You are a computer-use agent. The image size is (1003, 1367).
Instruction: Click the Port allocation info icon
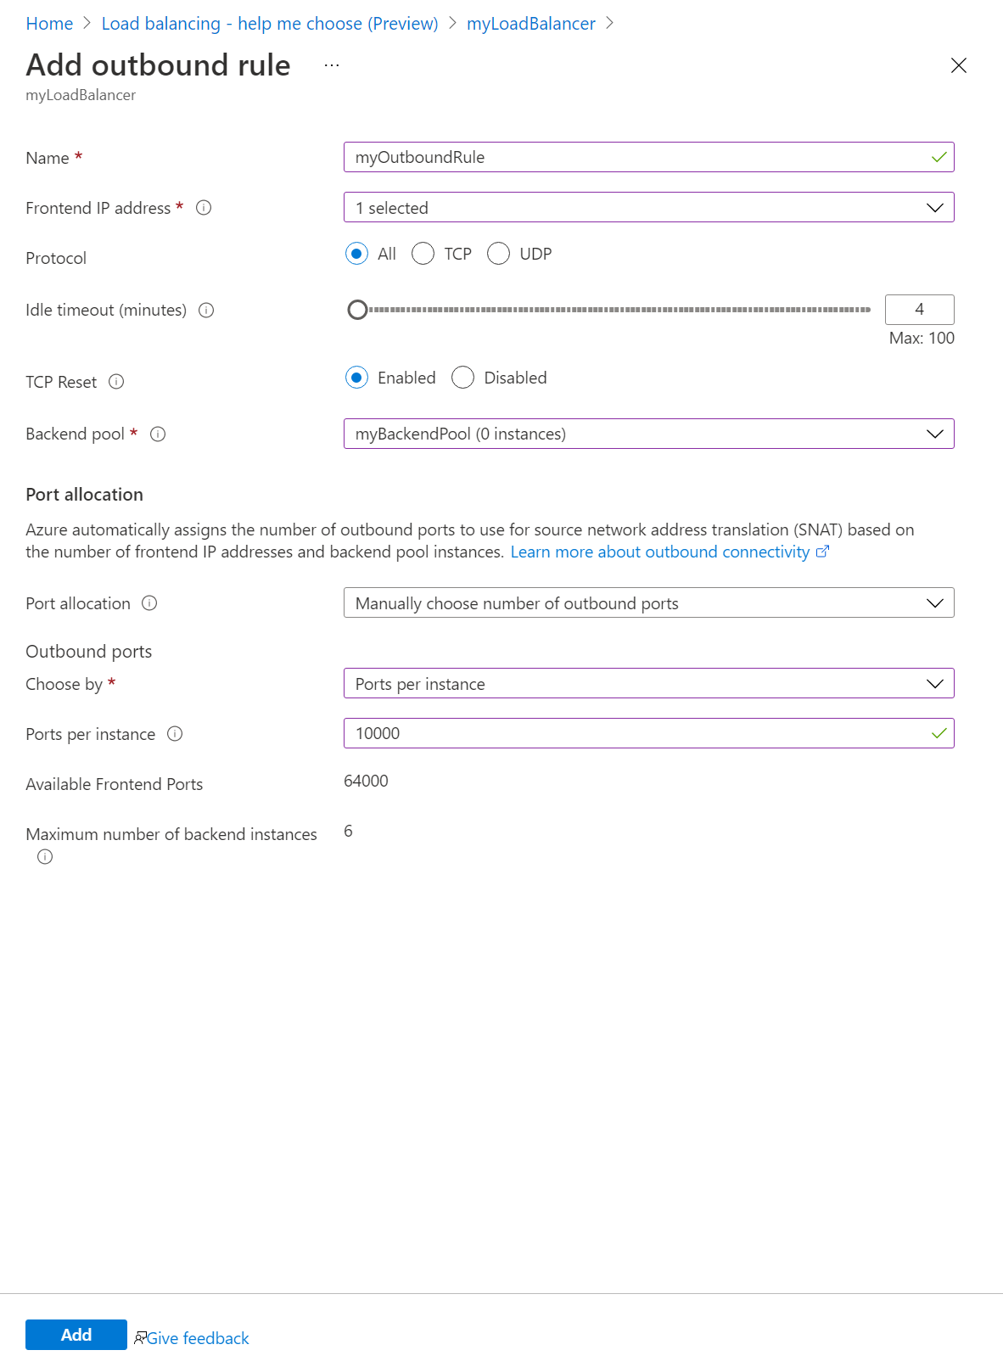[149, 603]
